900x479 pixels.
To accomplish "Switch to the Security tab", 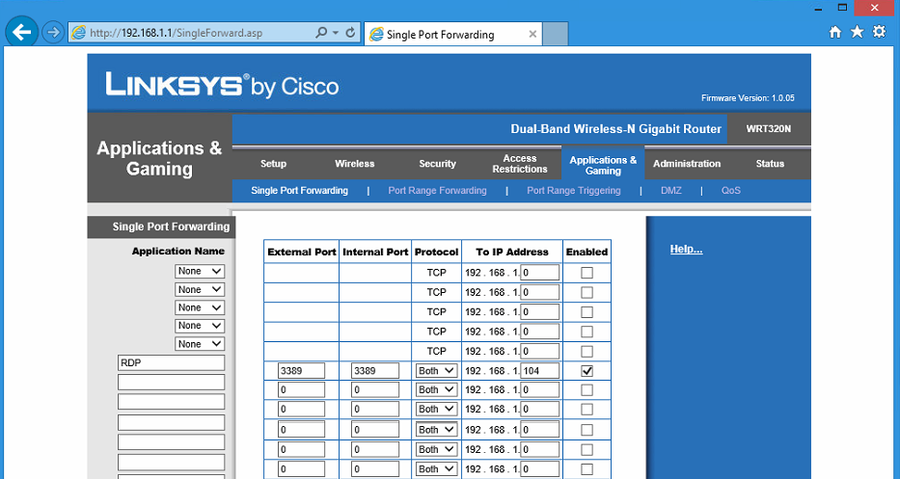I will (x=437, y=164).
